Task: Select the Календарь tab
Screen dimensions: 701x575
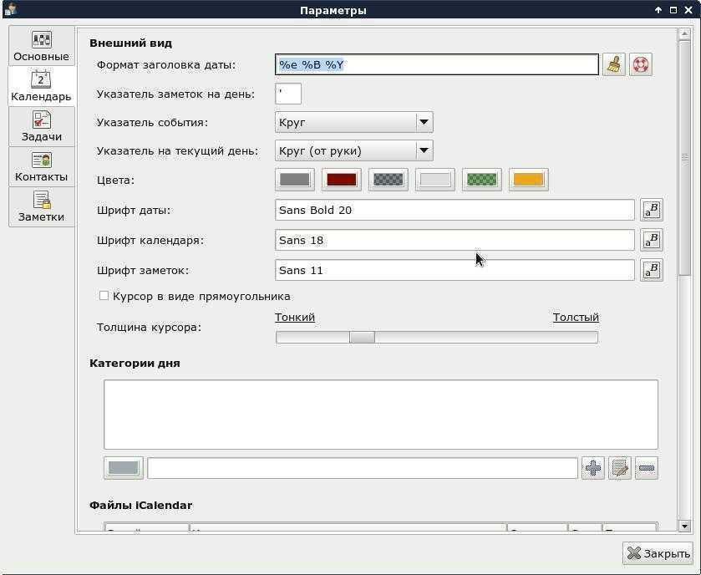Action: coord(41,86)
